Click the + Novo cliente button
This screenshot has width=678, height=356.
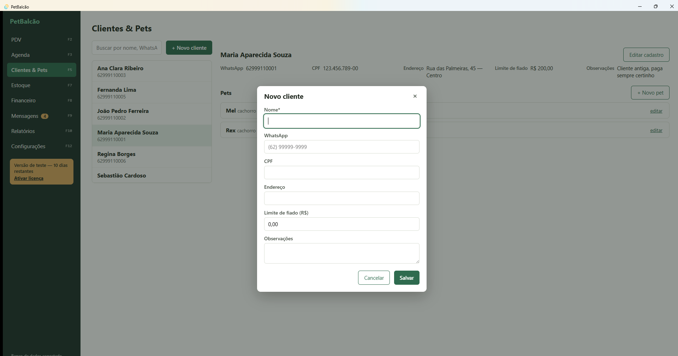click(x=189, y=48)
